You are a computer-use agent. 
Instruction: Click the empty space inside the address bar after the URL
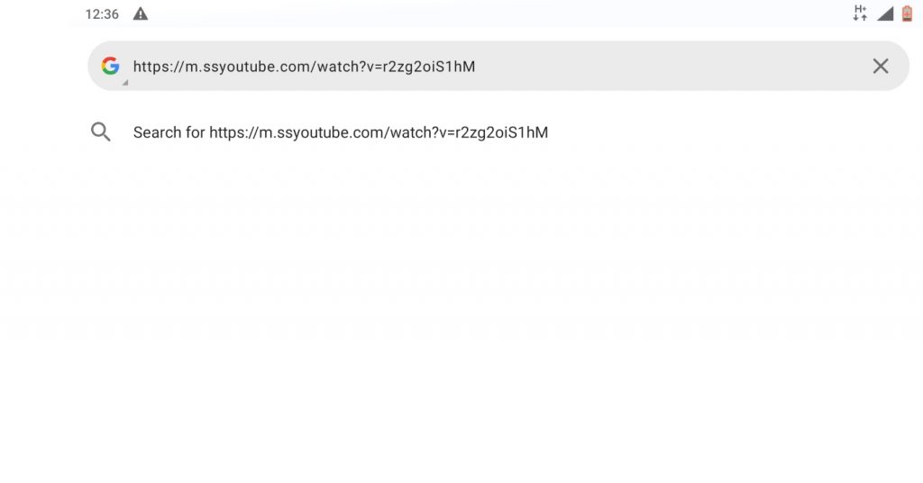click(x=671, y=66)
